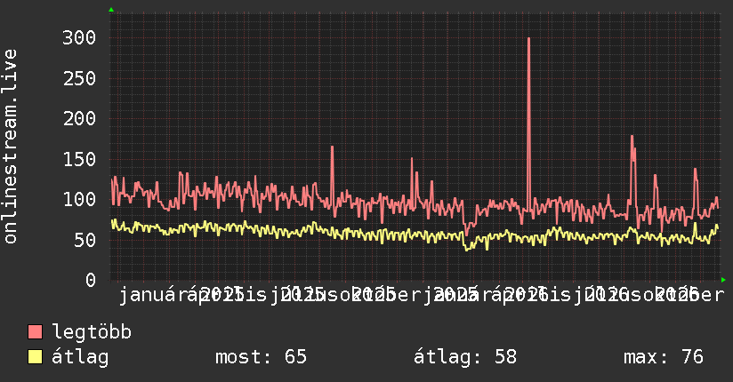733x382 pixels.
Task: Click the 'max: 76' statistic
Action: 664,357
